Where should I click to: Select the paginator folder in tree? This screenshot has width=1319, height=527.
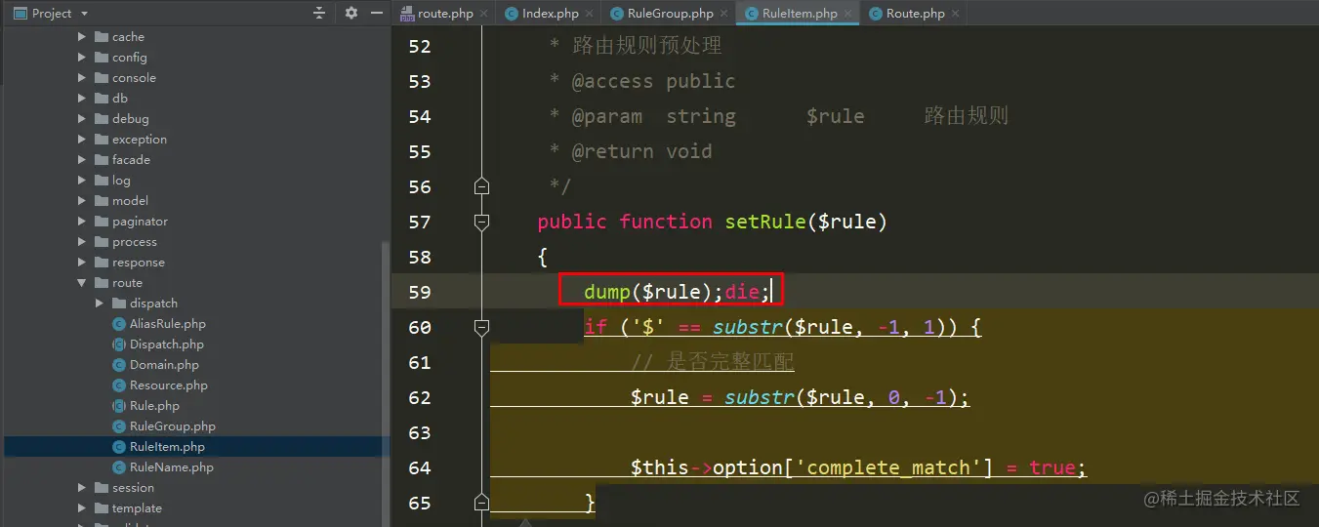pyautogui.click(x=140, y=222)
